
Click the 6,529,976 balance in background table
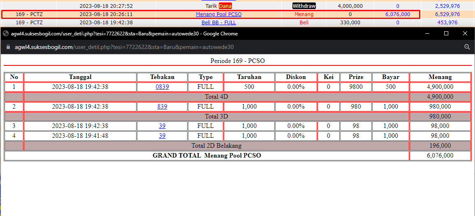tap(447, 14)
